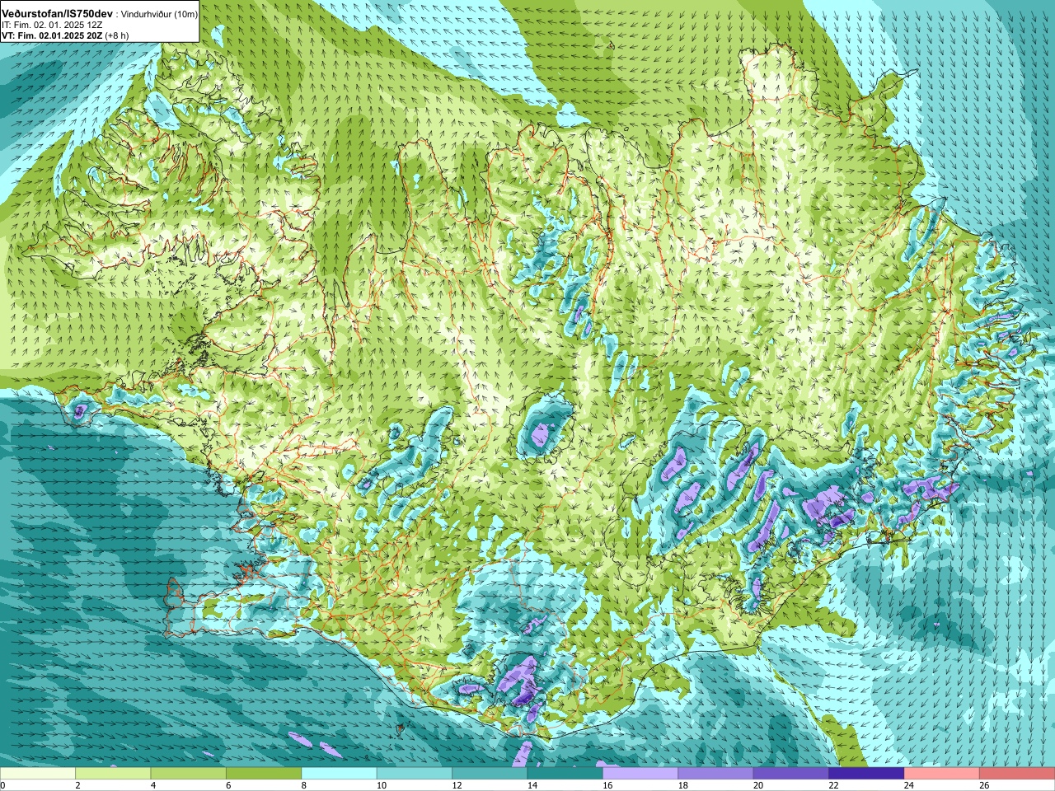Select the legend scale label '12'
This screenshot has width=1055, height=791.
point(457,785)
